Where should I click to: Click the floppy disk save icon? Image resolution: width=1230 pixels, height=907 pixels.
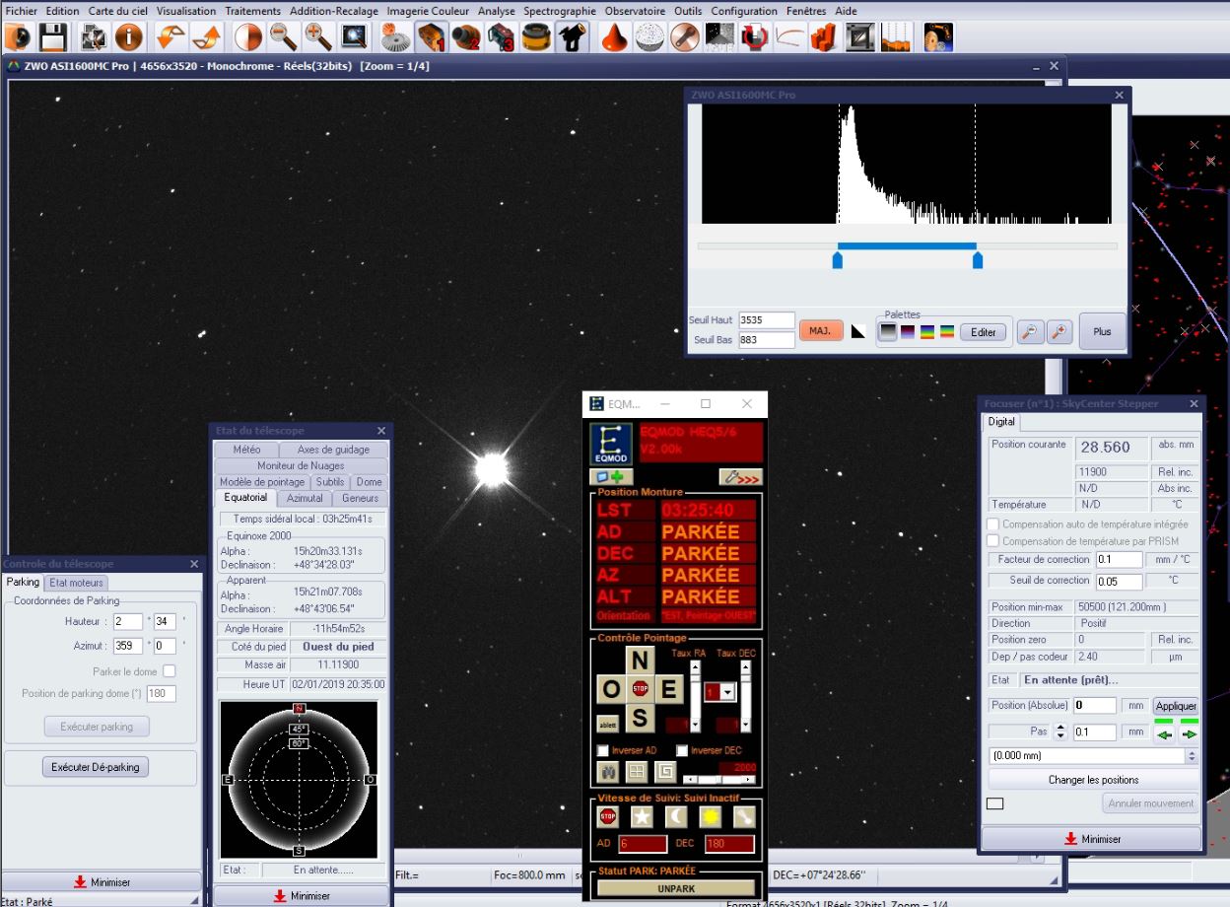point(53,37)
